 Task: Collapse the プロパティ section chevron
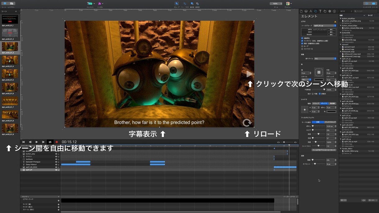click(x=58, y=197)
